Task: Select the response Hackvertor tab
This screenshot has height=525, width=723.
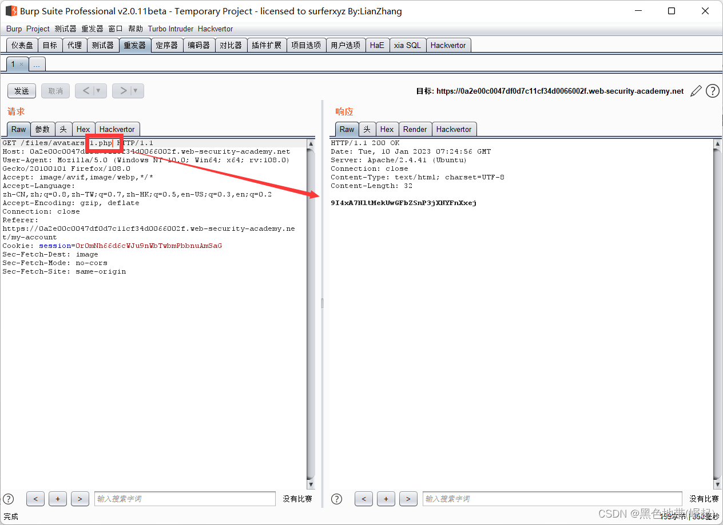Action: point(454,129)
